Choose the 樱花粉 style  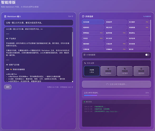139,49
